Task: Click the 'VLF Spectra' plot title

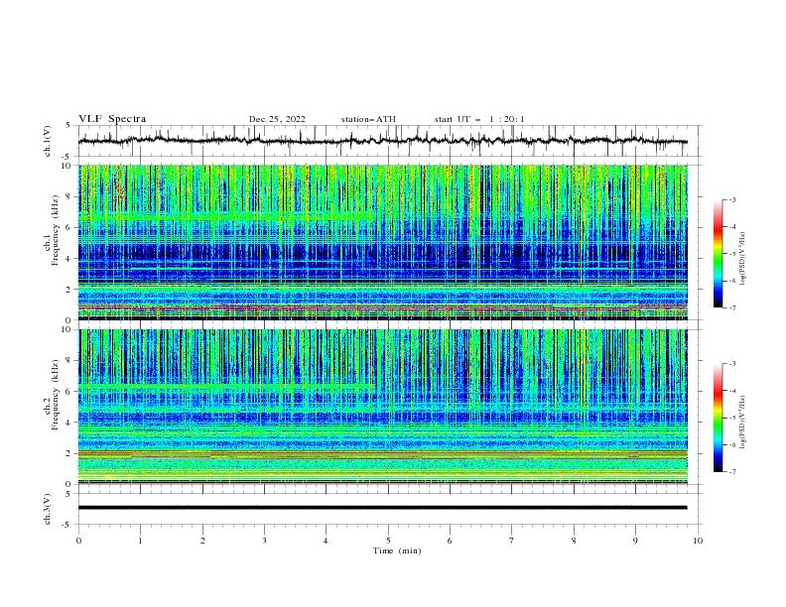Action: (112, 119)
